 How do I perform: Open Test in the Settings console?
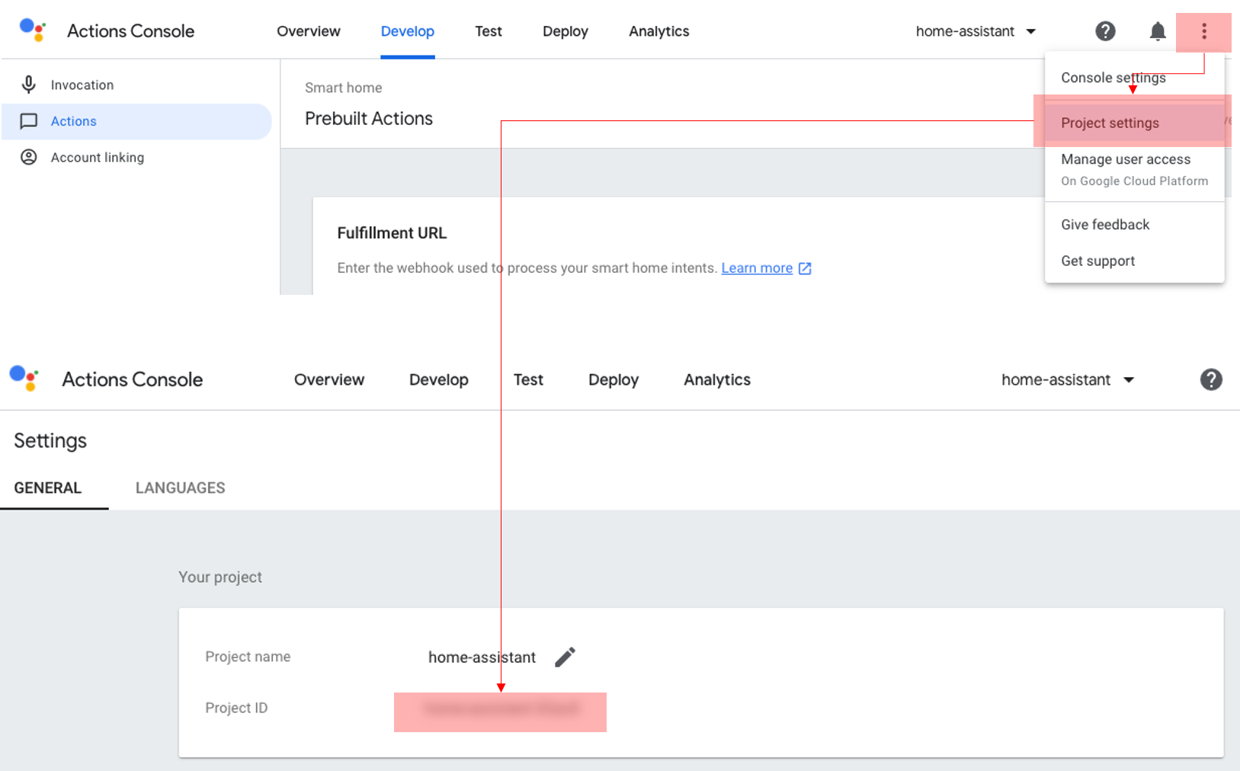pyautogui.click(x=528, y=379)
